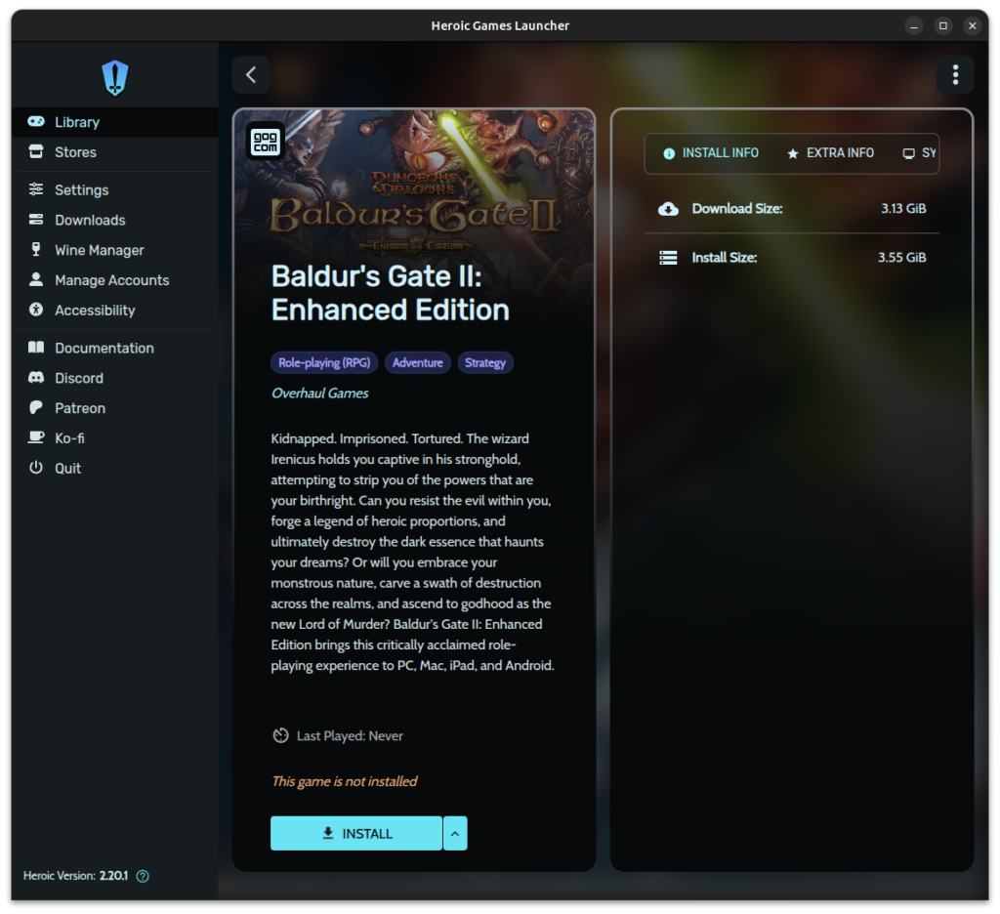Image resolution: width=1000 pixels, height=914 pixels.
Task: Go back using the left chevron
Action: 251,75
